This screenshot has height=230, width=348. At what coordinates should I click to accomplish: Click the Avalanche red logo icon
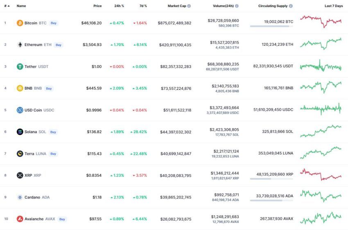tap(20, 219)
